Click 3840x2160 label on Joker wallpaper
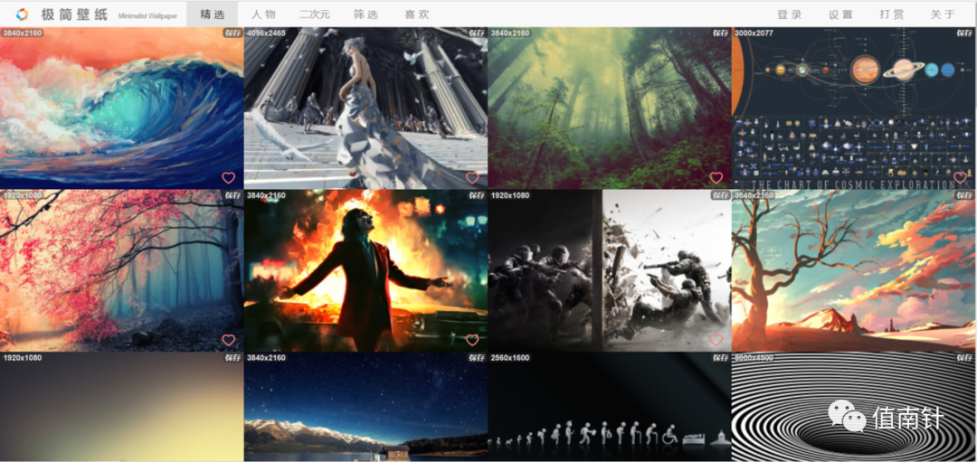This screenshot has width=977, height=462. 266,195
